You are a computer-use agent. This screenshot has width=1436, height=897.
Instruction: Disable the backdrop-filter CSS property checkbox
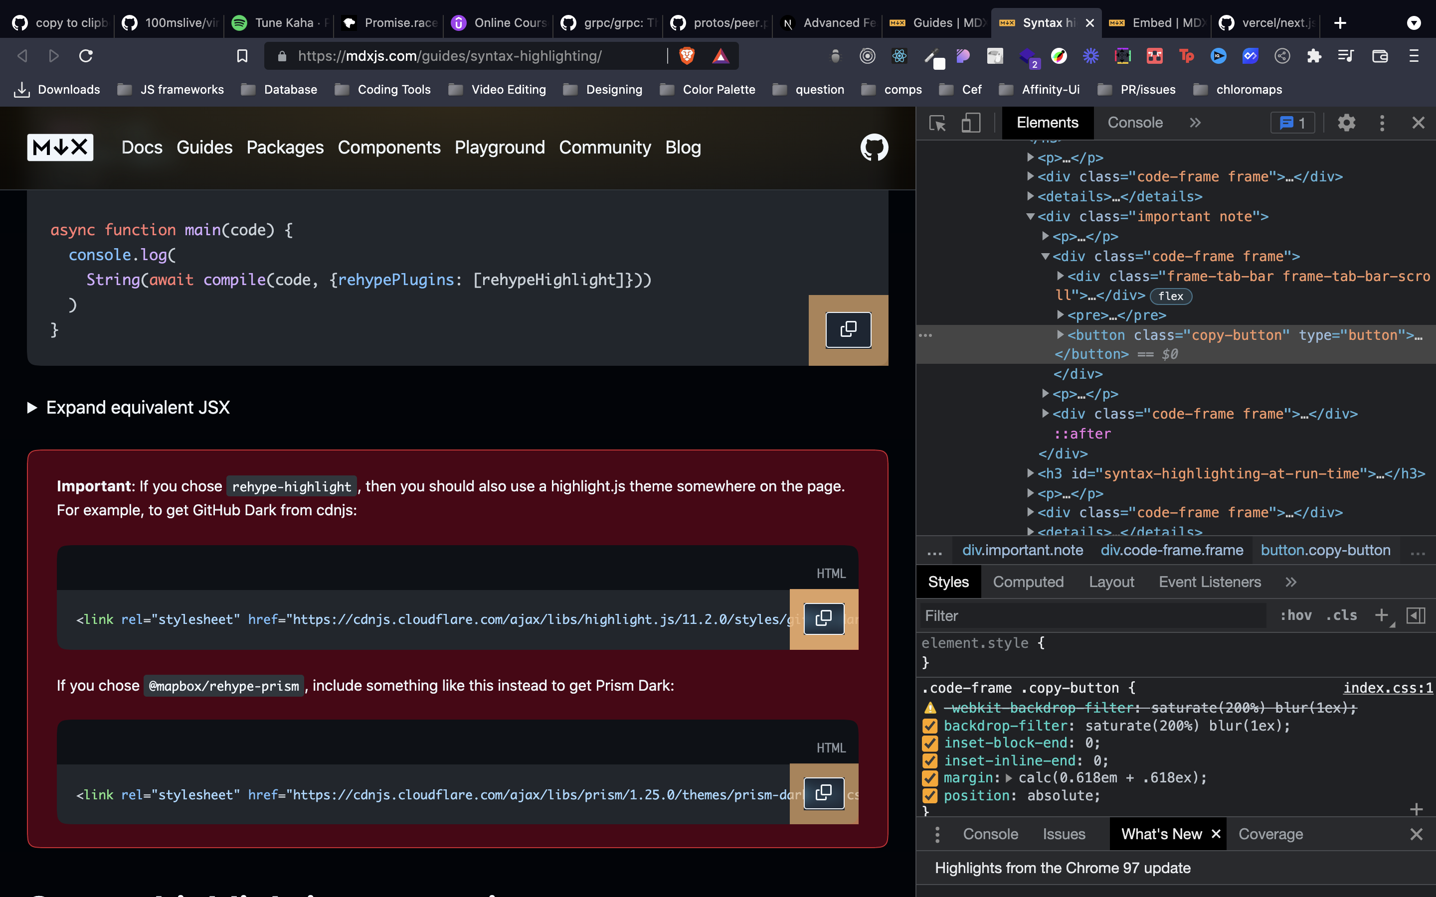929,726
